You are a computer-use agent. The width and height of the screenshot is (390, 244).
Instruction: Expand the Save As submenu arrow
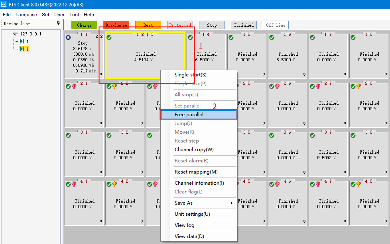coord(232,203)
